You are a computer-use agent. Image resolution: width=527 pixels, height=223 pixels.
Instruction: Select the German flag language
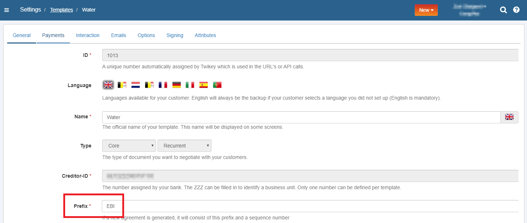[176, 85]
